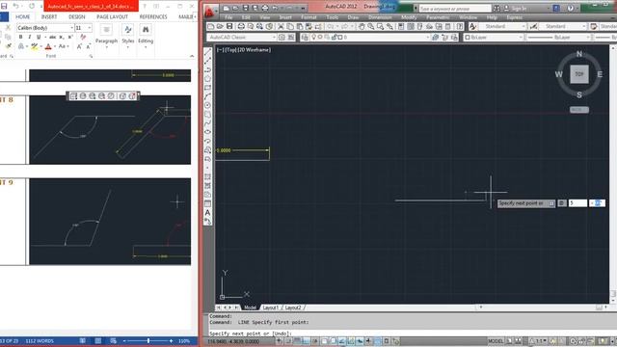
Task: Click Underline in Word ribbon
Action: coord(39,37)
